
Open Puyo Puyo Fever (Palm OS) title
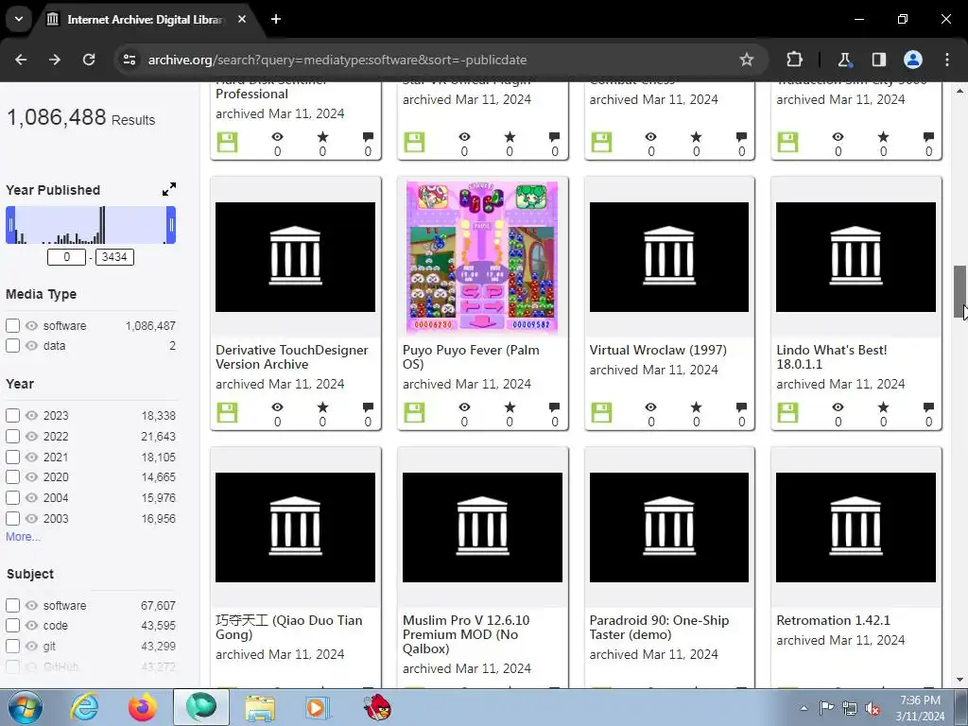(x=471, y=356)
